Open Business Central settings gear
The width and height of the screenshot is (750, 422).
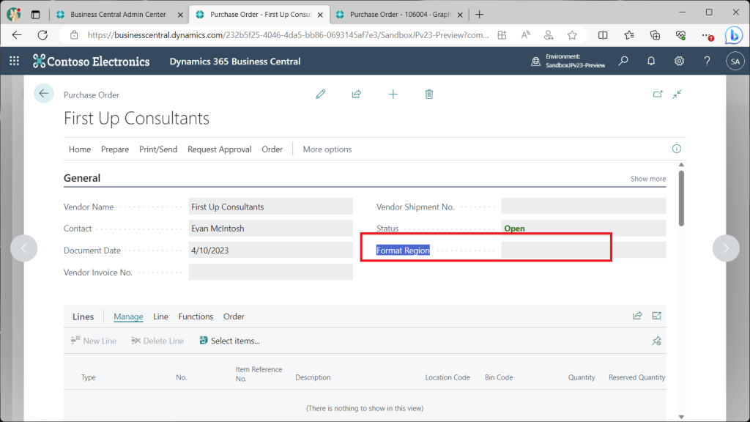(679, 61)
